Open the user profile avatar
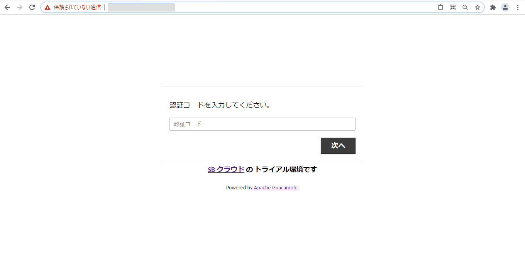The height and width of the screenshot is (268, 525). coord(505,7)
